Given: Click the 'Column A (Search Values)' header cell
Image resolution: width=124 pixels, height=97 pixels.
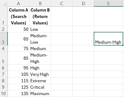Looking at the screenshot, I should [19, 16].
